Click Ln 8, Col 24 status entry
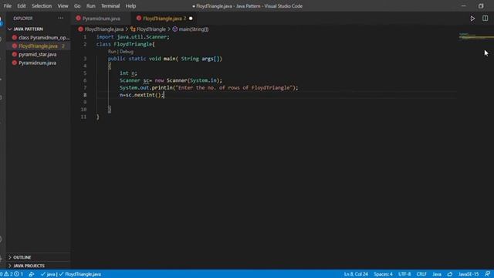Image resolution: width=494 pixels, height=278 pixels. [x=356, y=274]
